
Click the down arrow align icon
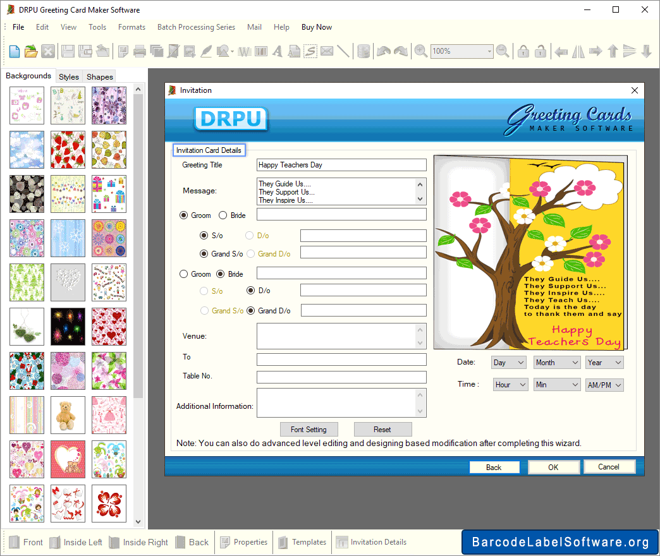coord(647,51)
